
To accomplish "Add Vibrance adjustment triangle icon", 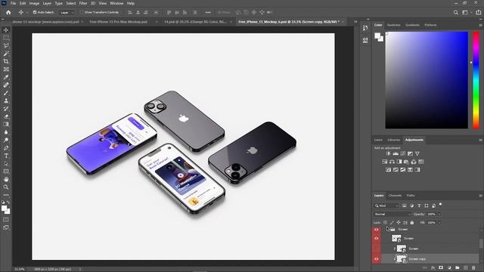I will [x=417, y=153].
